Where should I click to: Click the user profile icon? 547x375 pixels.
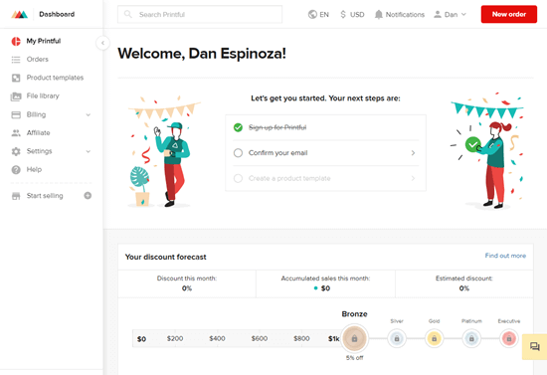point(438,14)
